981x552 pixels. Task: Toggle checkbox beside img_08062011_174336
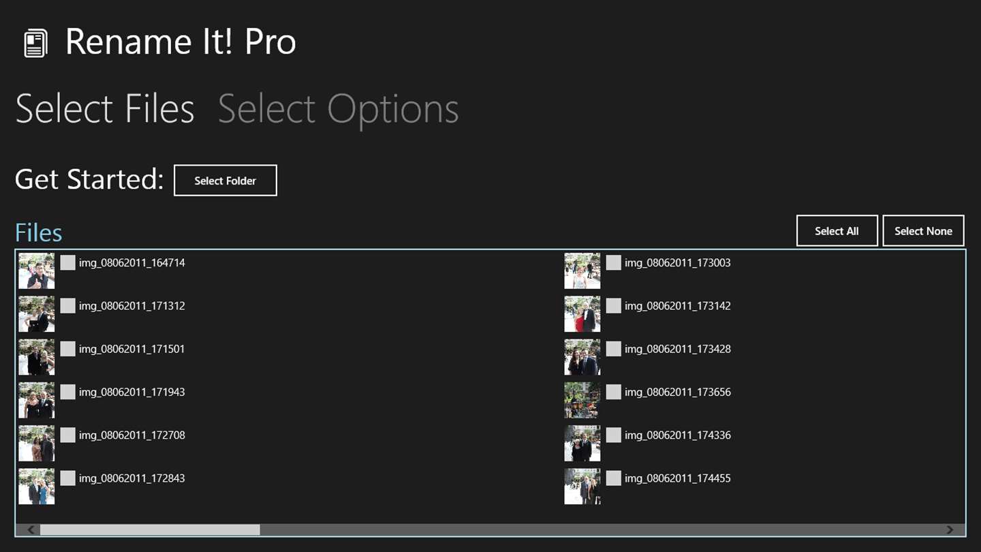pyautogui.click(x=614, y=435)
